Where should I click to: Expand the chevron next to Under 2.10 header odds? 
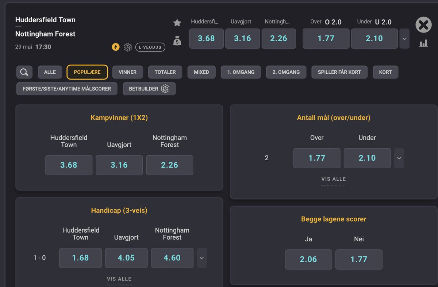404,38
